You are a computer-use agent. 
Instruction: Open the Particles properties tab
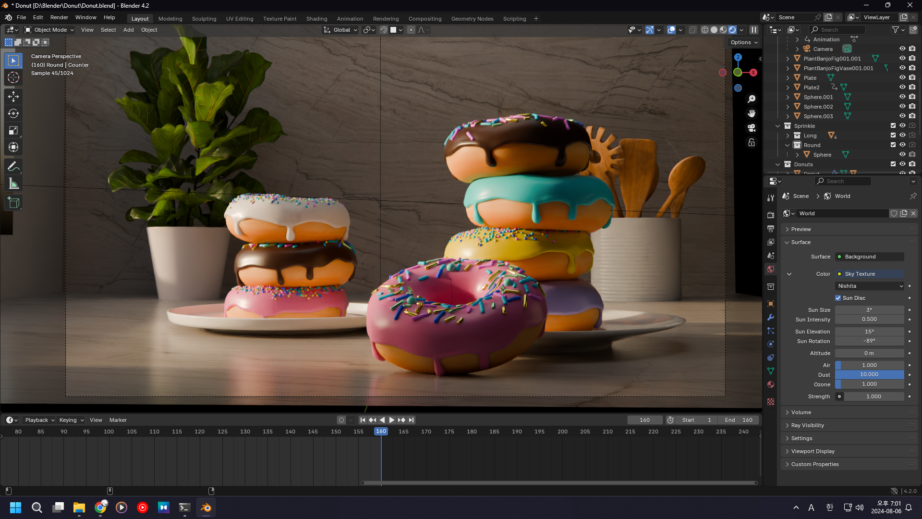[771, 331]
